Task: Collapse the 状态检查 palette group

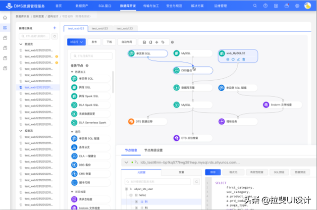Action: [x=72, y=191]
